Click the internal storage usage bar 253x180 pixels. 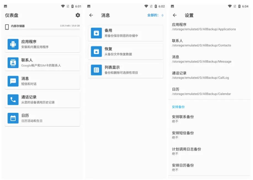click(45, 29)
